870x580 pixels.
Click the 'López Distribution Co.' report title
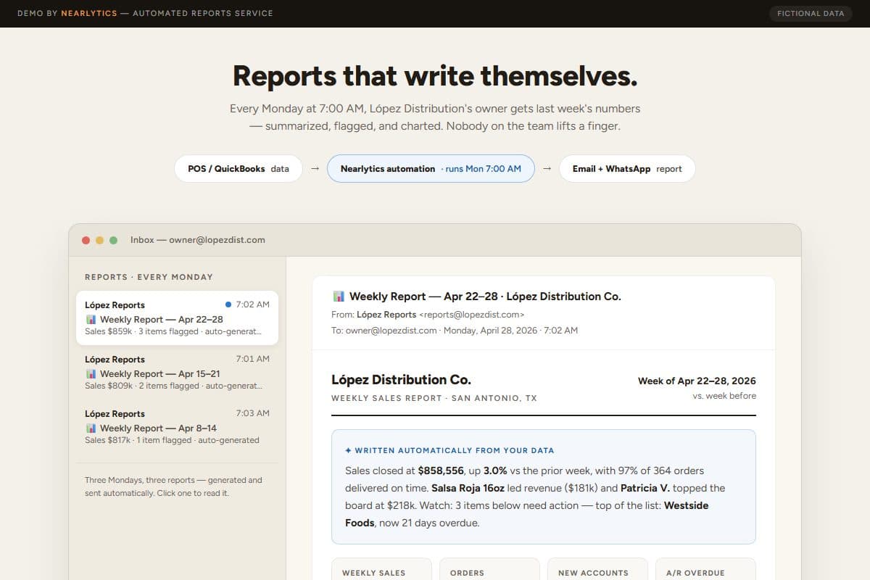(x=401, y=379)
